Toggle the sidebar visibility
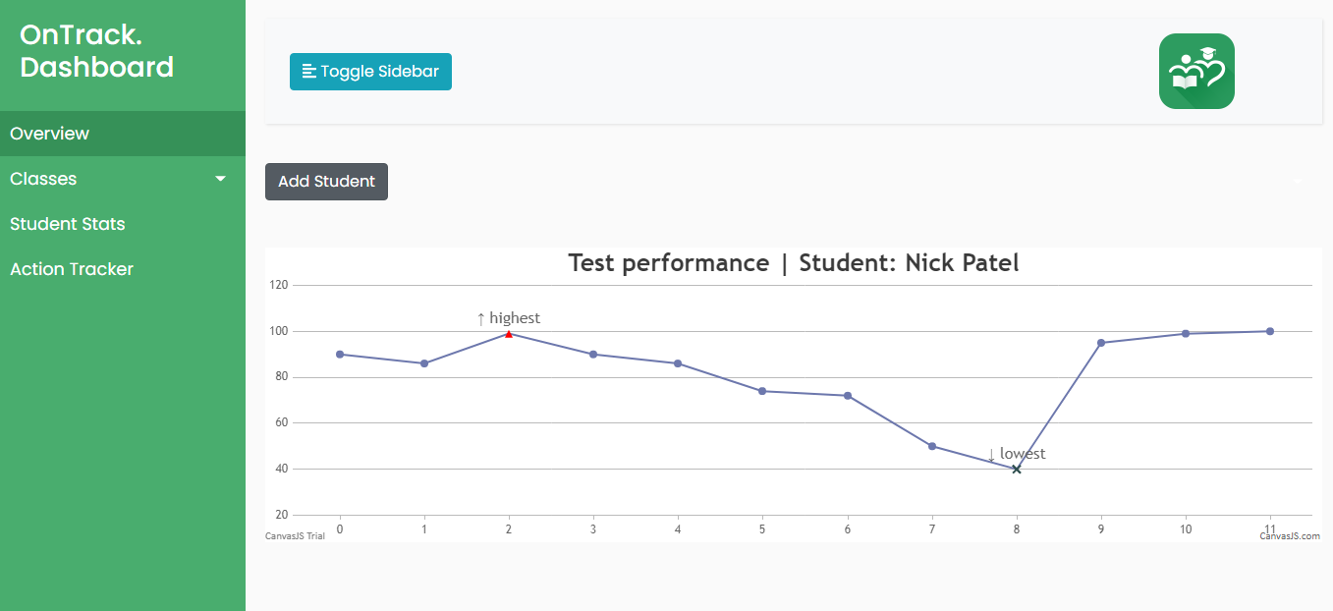 click(370, 72)
